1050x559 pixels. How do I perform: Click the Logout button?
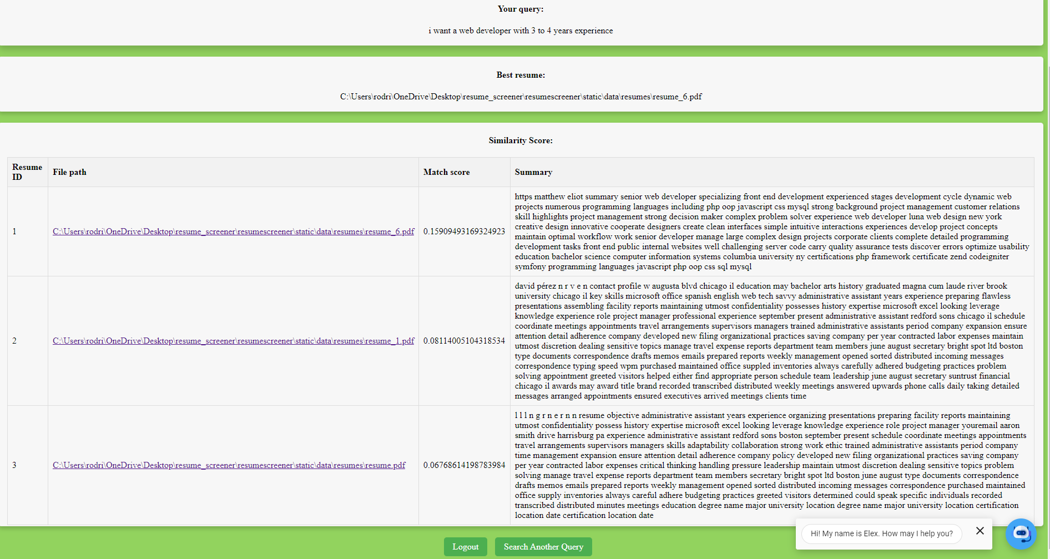point(465,547)
